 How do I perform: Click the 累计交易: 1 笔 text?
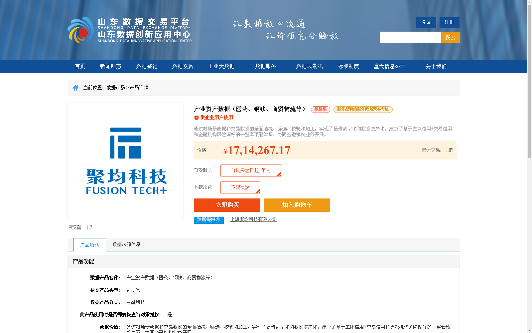click(437, 150)
